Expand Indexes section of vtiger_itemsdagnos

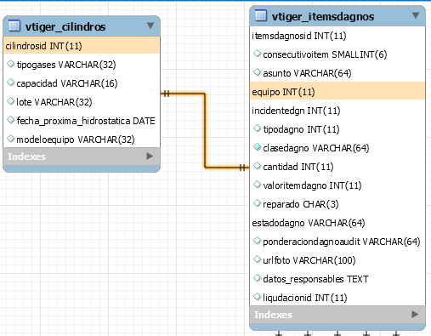tap(415, 314)
